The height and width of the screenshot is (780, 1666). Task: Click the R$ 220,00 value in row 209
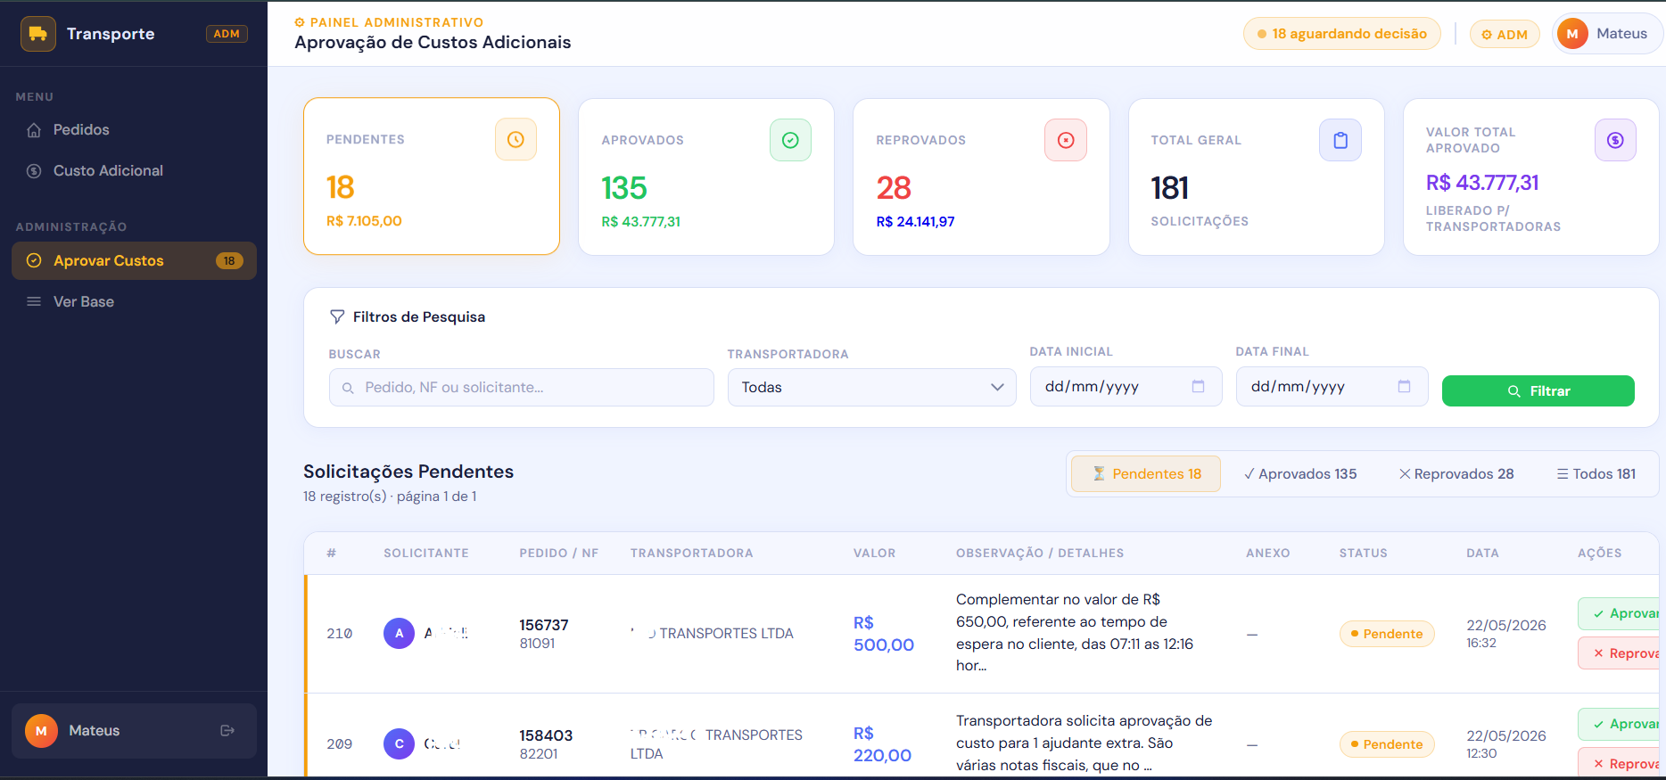tap(882, 744)
